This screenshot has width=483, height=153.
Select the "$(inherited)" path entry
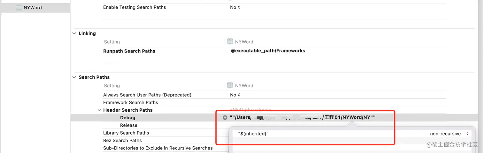pos(253,134)
